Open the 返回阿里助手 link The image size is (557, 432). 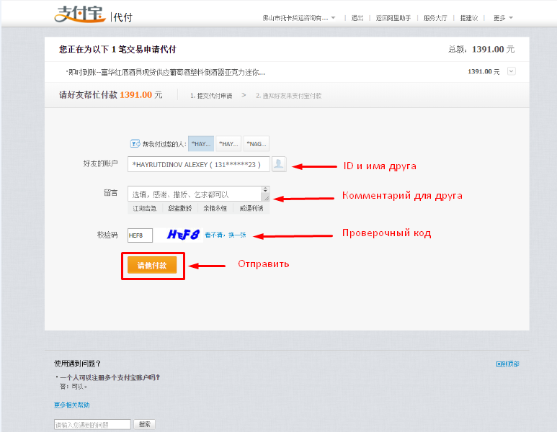tap(393, 18)
